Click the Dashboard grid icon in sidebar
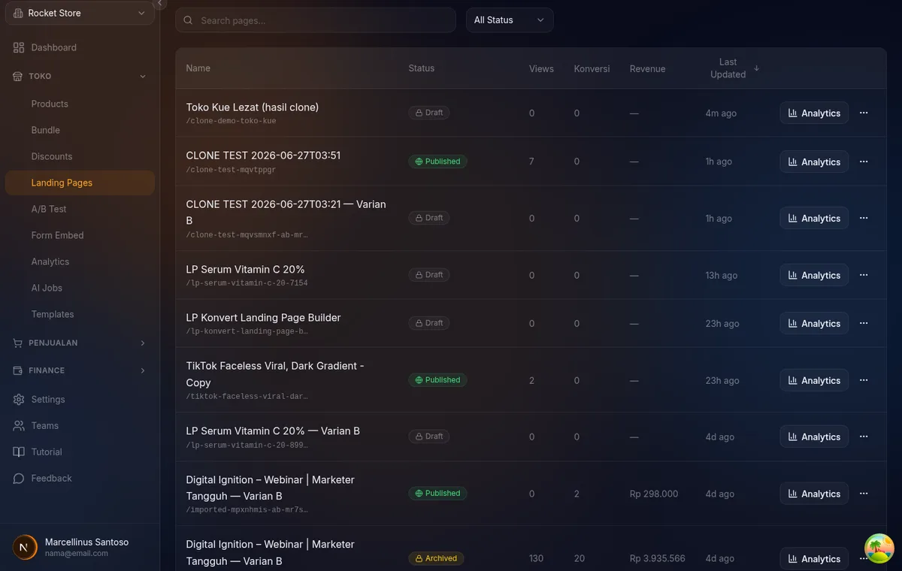 pos(19,47)
